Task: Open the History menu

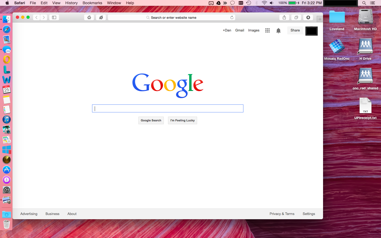Action: coord(71,3)
